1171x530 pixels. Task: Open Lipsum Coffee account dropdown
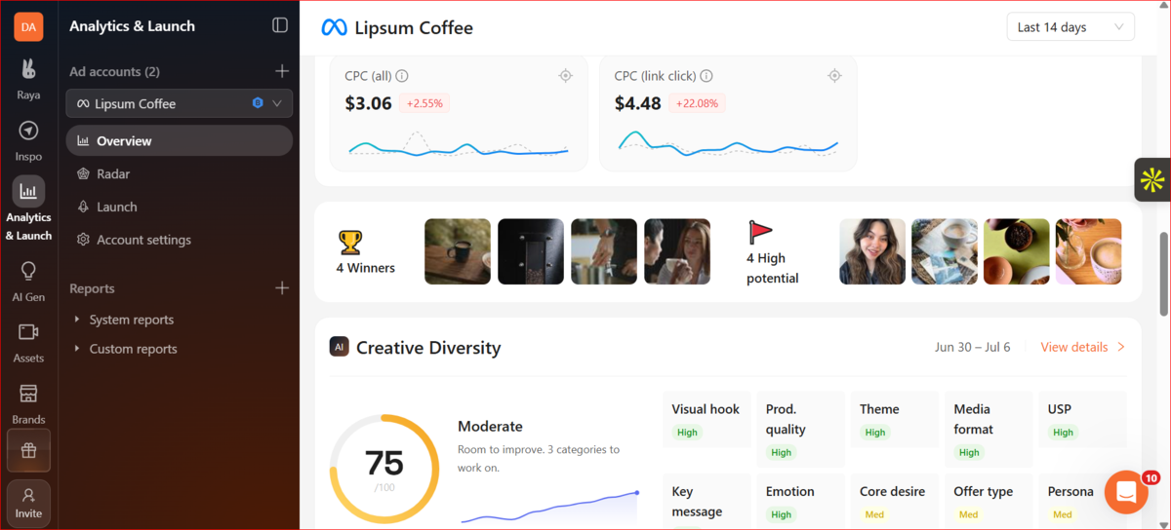pyautogui.click(x=180, y=103)
